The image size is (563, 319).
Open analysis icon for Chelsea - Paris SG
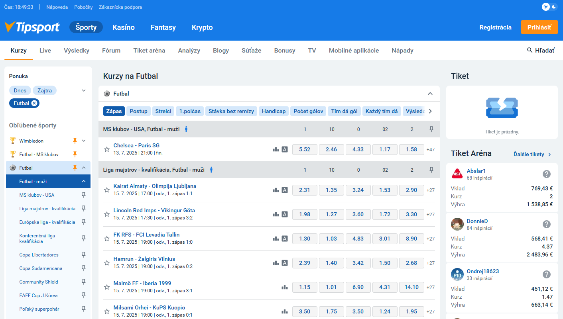click(x=285, y=149)
